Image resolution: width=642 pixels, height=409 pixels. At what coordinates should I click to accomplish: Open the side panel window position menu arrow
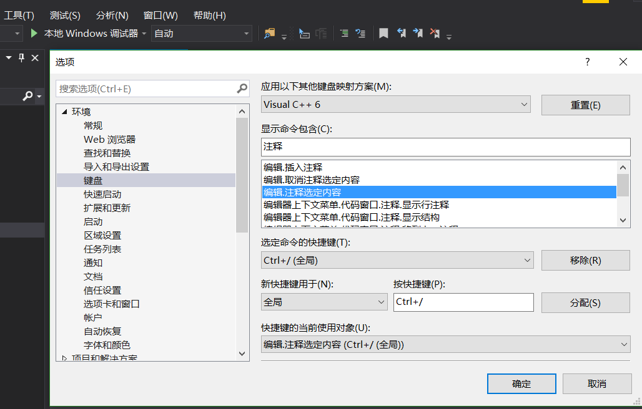(x=9, y=58)
